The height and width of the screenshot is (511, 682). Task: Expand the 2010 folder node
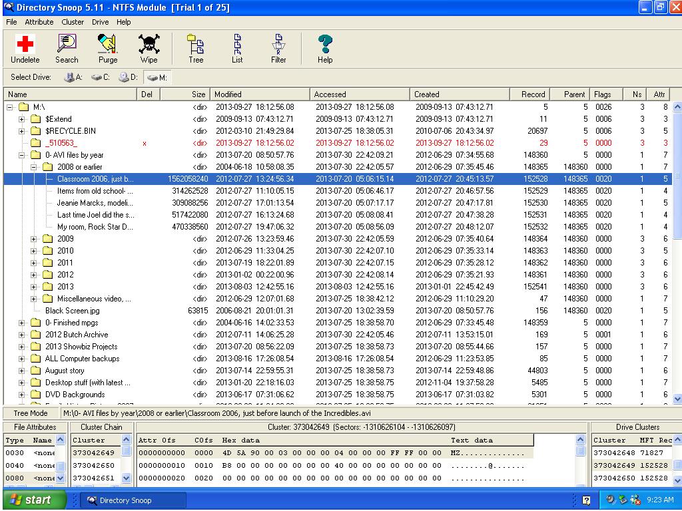click(x=33, y=251)
